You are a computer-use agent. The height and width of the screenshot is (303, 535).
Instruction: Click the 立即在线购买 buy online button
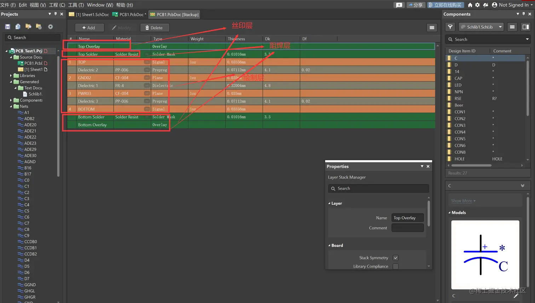click(445, 5)
